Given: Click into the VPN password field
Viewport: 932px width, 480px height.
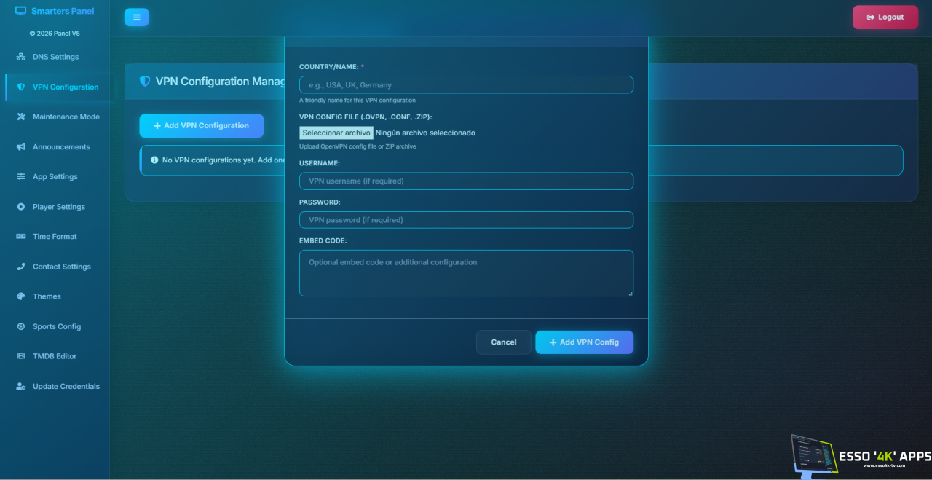Looking at the screenshot, I should (466, 219).
